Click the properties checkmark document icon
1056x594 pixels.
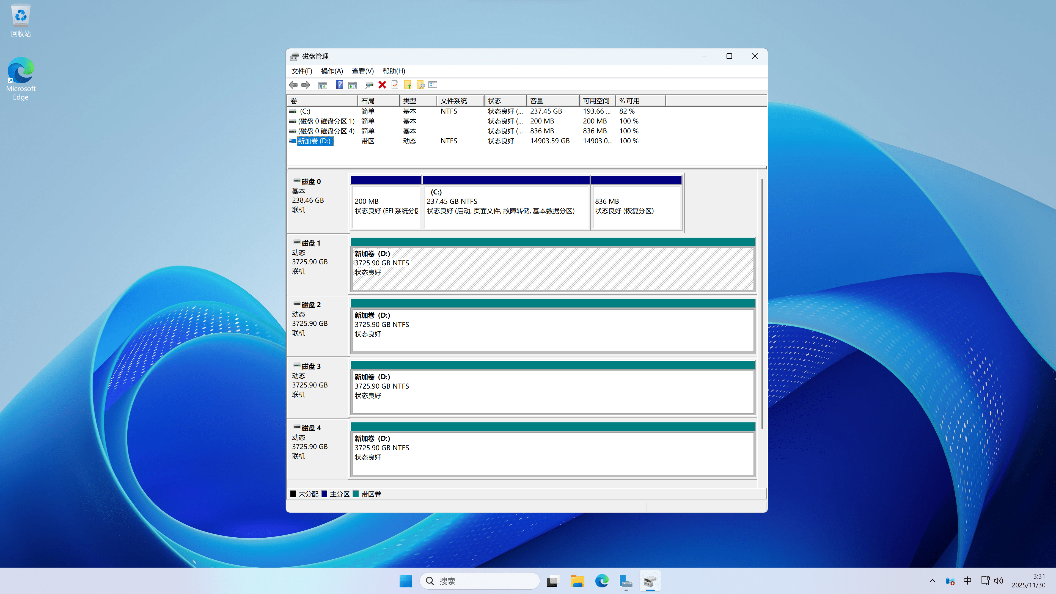coord(395,85)
